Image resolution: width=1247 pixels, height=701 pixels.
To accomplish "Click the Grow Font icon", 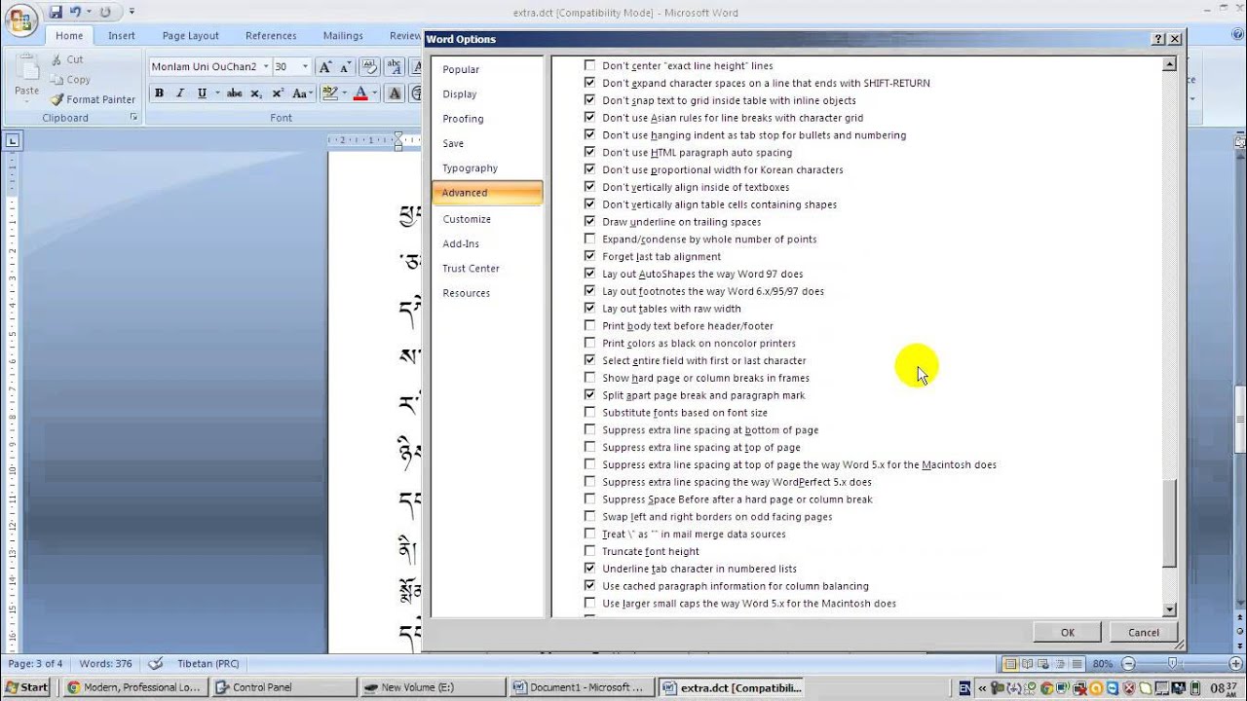I will click(x=325, y=66).
